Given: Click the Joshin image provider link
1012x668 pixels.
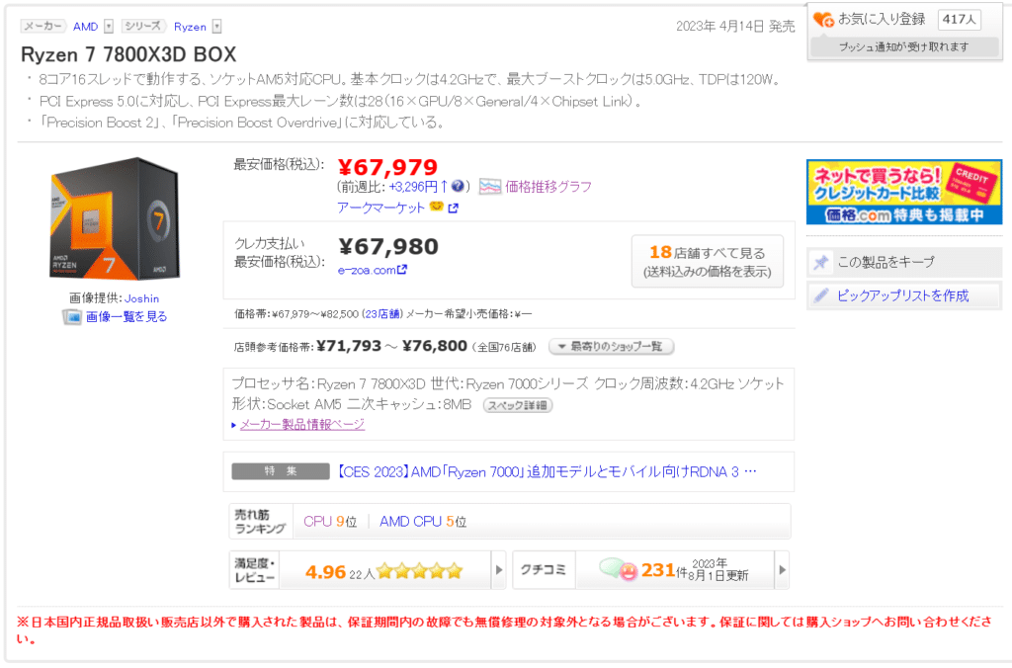Looking at the screenshot, I should tap(142, 298).
